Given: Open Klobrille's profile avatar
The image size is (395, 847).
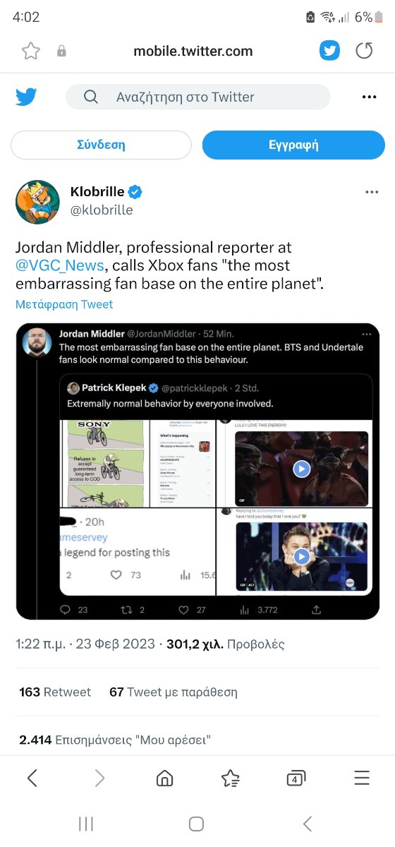Looking at the screenshot, I should [37, 202].
